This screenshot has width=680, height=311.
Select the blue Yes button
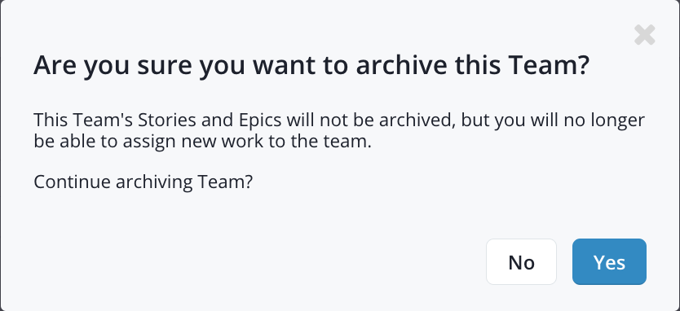click(x=609, y=261)
